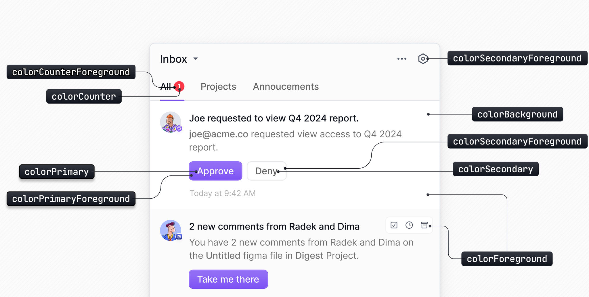Switch to the Projects tab
The height and width of the screenshot is (297, 589).
218,87
